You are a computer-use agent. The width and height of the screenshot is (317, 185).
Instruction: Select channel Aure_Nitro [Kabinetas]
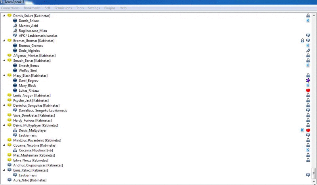tap(30, 180)
